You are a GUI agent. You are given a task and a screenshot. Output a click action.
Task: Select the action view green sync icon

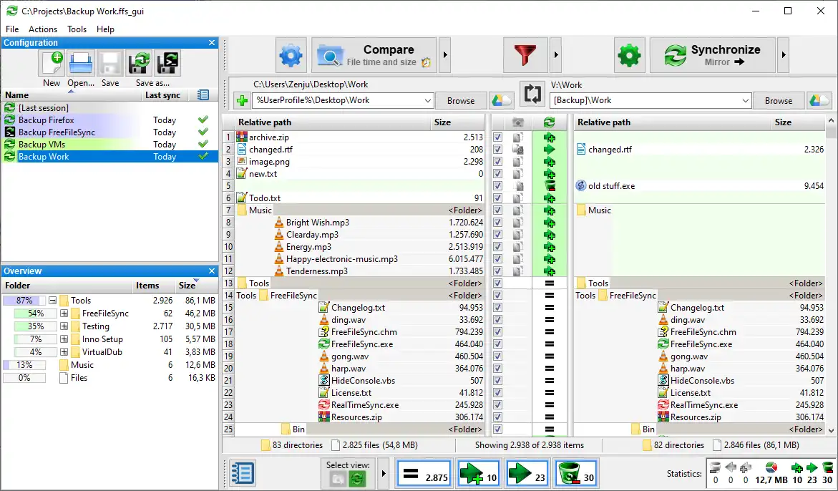356,479
